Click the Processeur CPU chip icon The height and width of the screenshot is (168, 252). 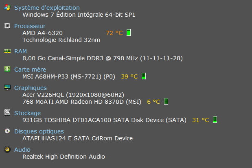point(7,26)
